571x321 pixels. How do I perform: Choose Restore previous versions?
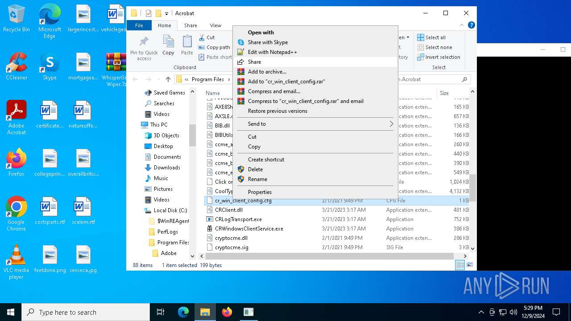click(315, 111)
